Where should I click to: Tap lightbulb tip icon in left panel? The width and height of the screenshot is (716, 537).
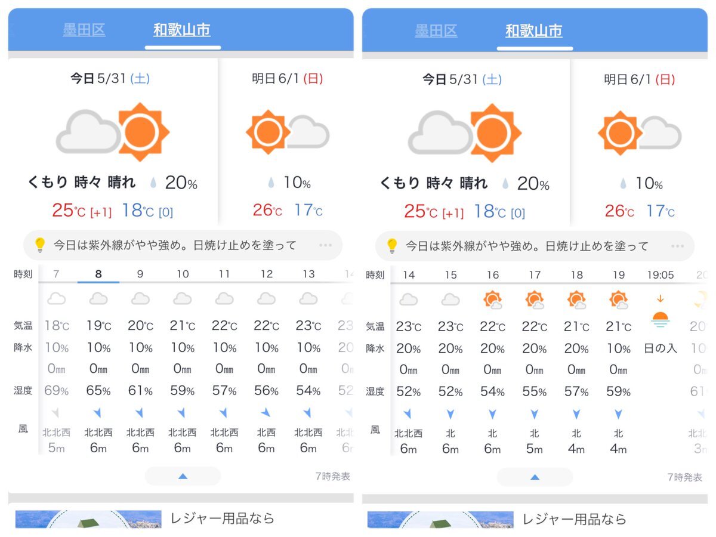click(39, 245)
